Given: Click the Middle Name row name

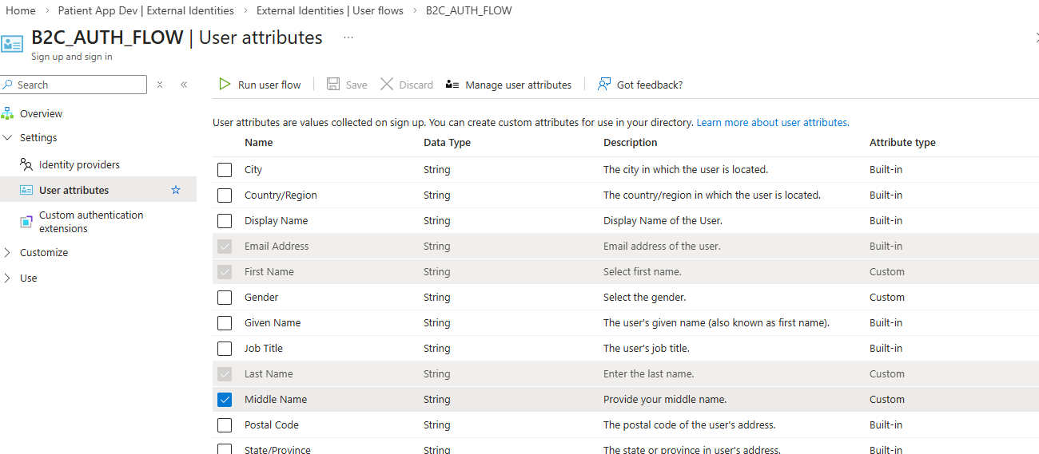Looking at the screenshot, I should pyautogui.click(x=276, y=400).
